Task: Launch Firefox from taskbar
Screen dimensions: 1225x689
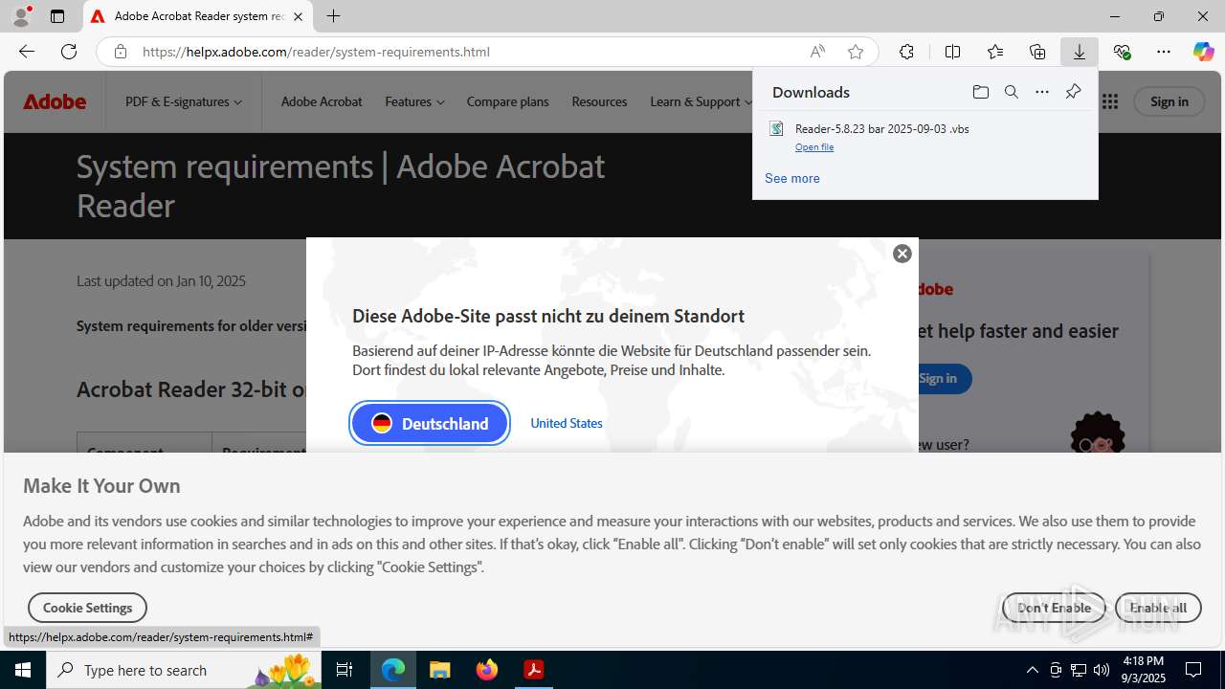Action: click(x=487, y=670)
